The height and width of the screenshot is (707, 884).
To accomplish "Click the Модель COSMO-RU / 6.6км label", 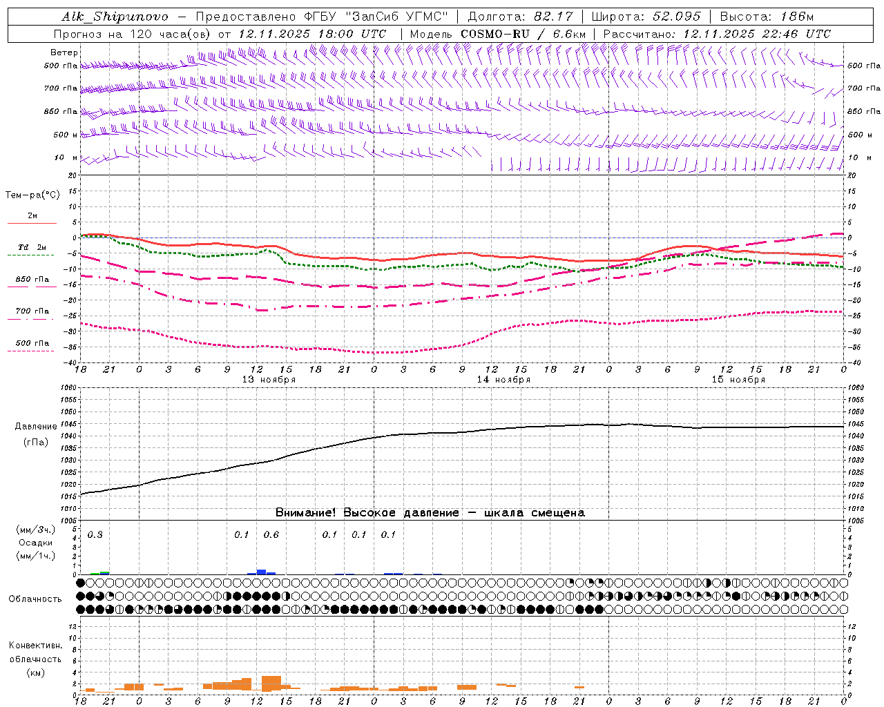I will coord(497,34).
